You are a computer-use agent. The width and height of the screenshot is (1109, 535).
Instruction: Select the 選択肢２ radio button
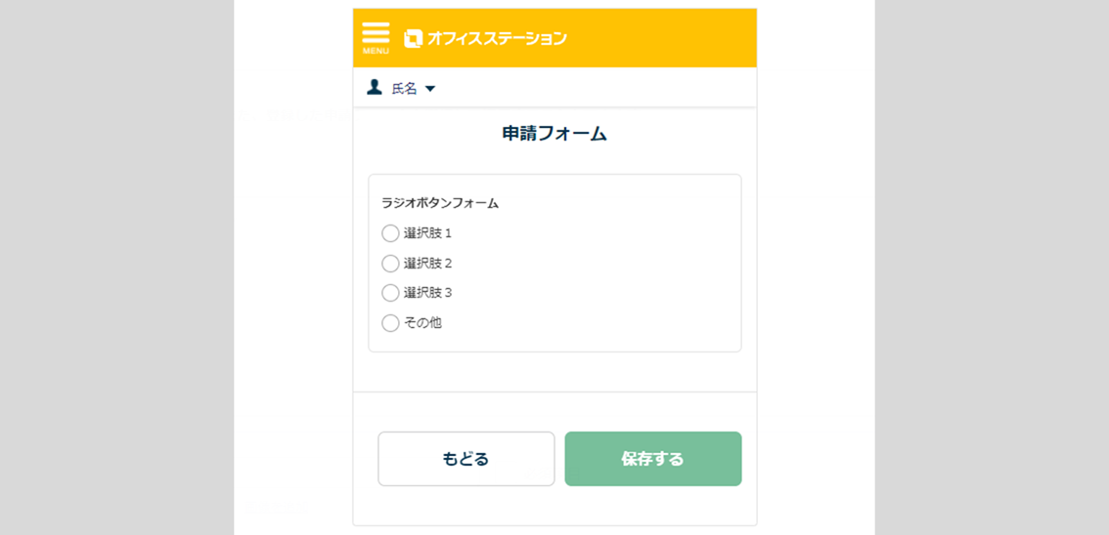390,264
